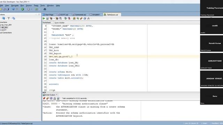Click the line 'create database Loan_DB;'
The height and width of the screenshot is (125, 223).
tap(64, 62)
